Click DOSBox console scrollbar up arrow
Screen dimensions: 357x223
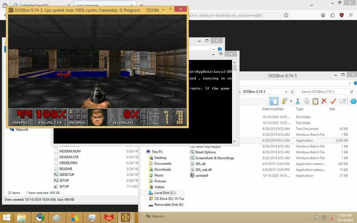click(234, 62)
